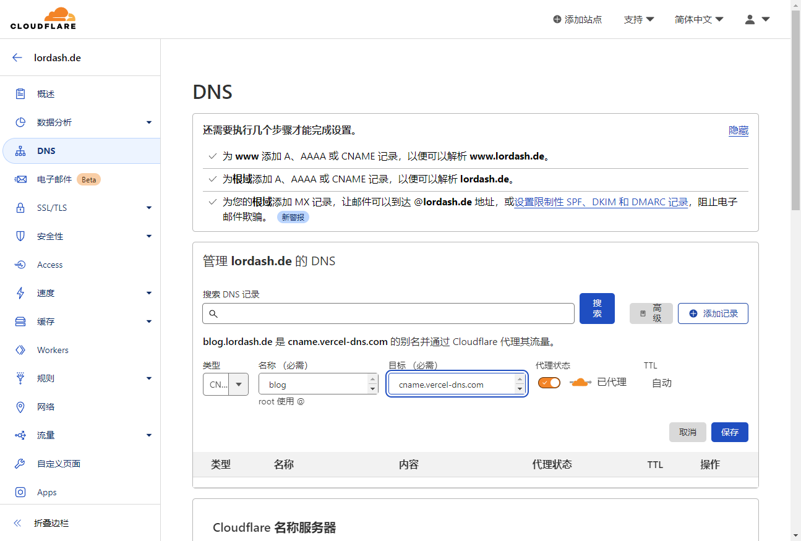The width and height of the screenshot is (801, 541).
Task: Open 设置限制性 SPF、DKIM 和 DMARC 记录 link
Action: pyautogui.click(x=601, y=202)
